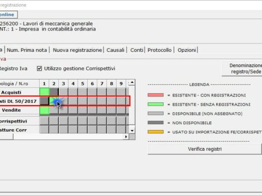
Task: Click the grid's scroll down arrow
Action: tap(132, 131)
